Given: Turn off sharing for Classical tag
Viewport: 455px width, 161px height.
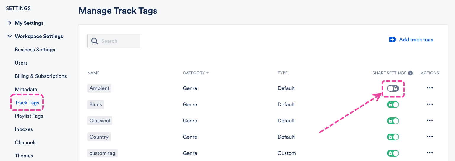Looking at the screenshot, I should 393,121.
